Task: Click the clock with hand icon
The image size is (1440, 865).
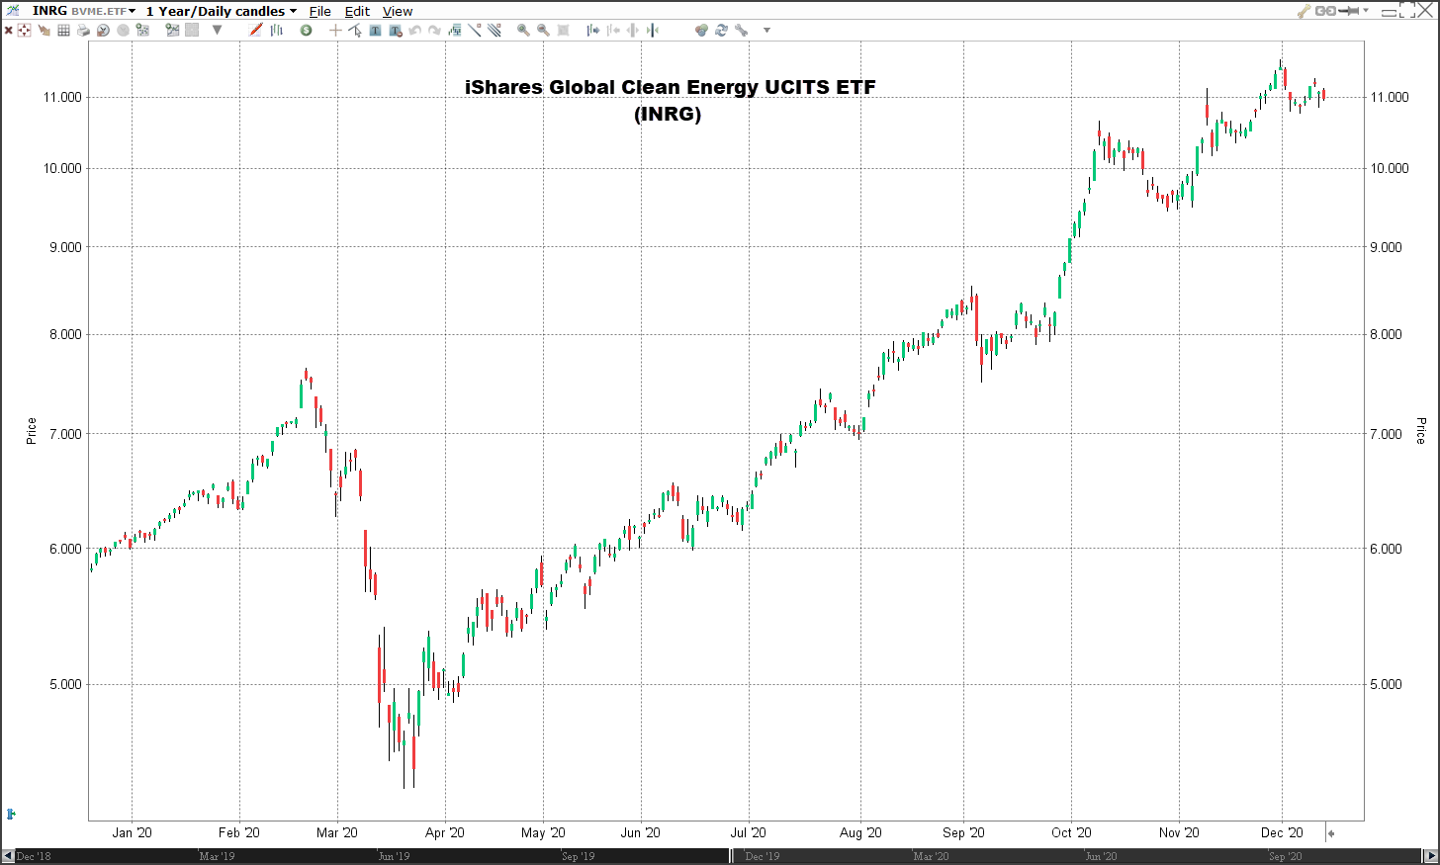Action: (103, 31)
